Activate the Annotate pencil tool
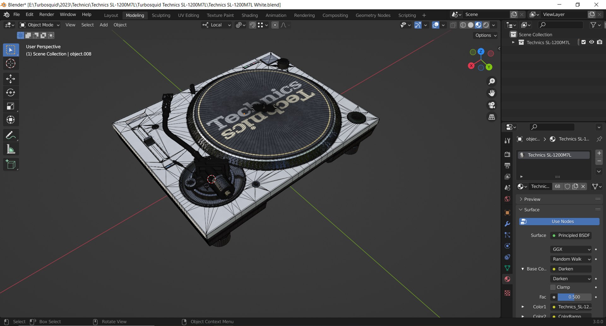 (11, 135)
